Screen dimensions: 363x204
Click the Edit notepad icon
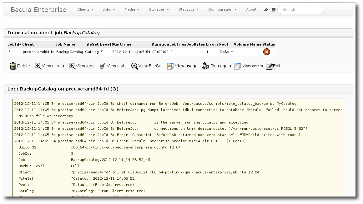coord(269,66)
